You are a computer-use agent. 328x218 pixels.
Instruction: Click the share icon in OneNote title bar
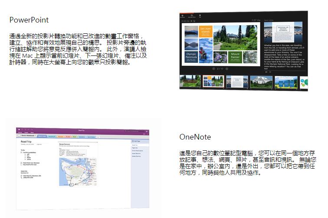click(147, 131)
